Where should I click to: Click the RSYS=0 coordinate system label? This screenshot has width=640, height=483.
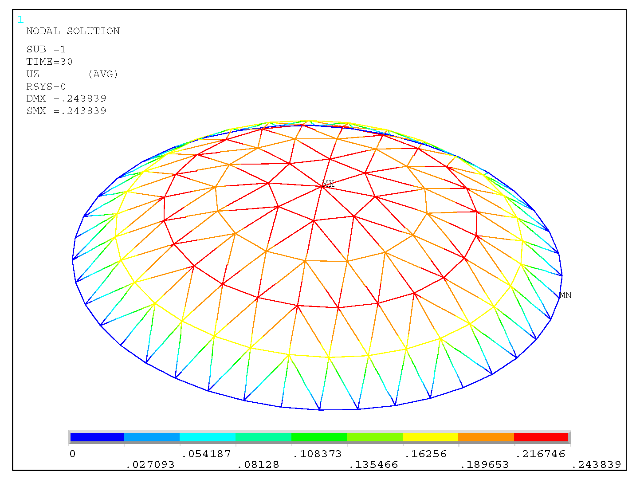46,86
